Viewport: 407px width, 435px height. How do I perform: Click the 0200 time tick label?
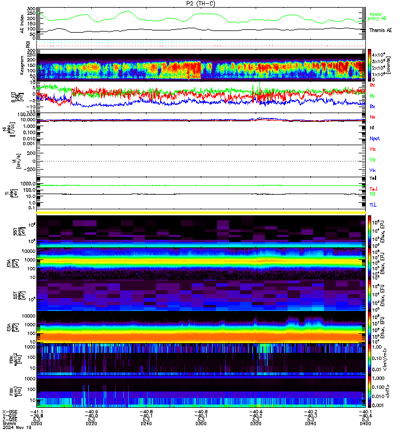tap(36, 424)
